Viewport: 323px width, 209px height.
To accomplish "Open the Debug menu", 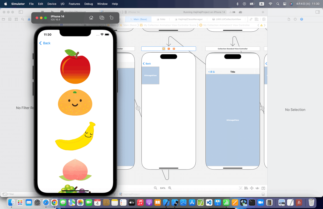I will click(89, 4).
